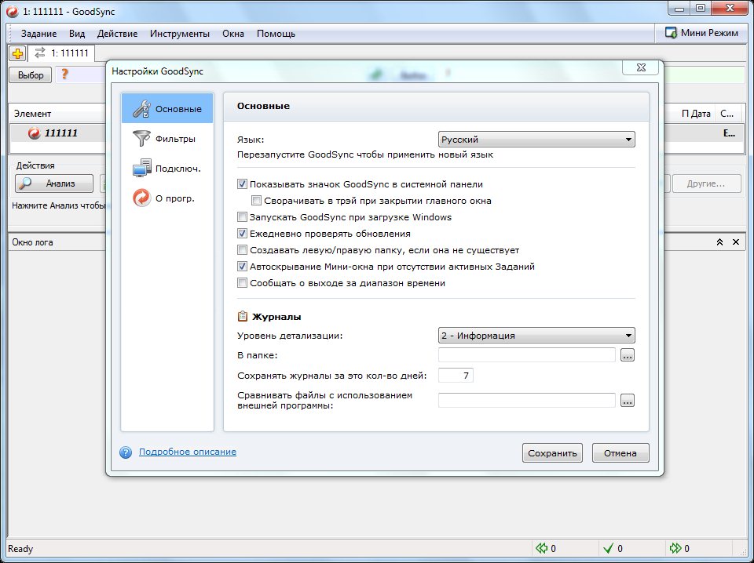Open the Основные settings category icon

141,108
